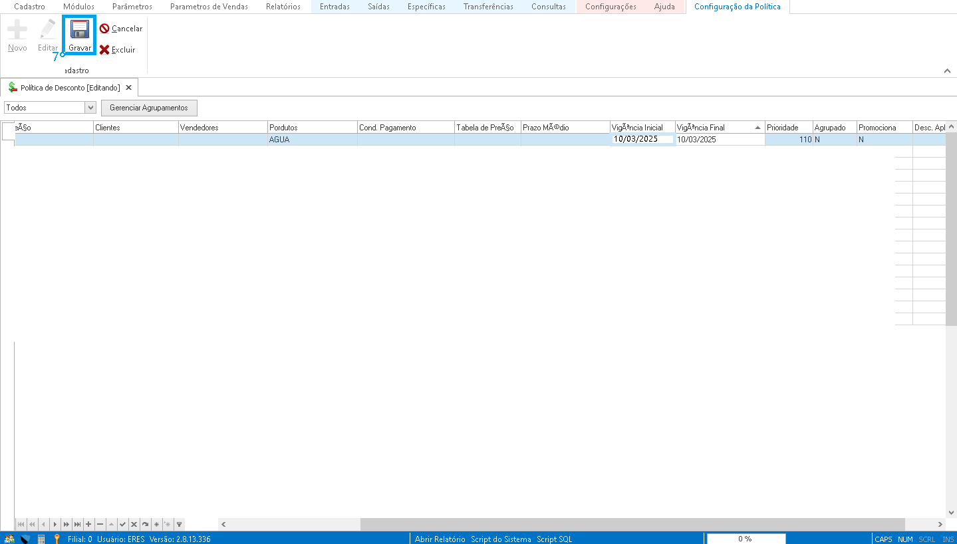
Task: Click the key icon in status bar
Action: click(x=57, y=539)
